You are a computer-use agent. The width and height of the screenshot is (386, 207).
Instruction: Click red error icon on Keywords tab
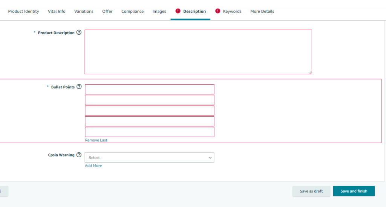tap(218, 11)
